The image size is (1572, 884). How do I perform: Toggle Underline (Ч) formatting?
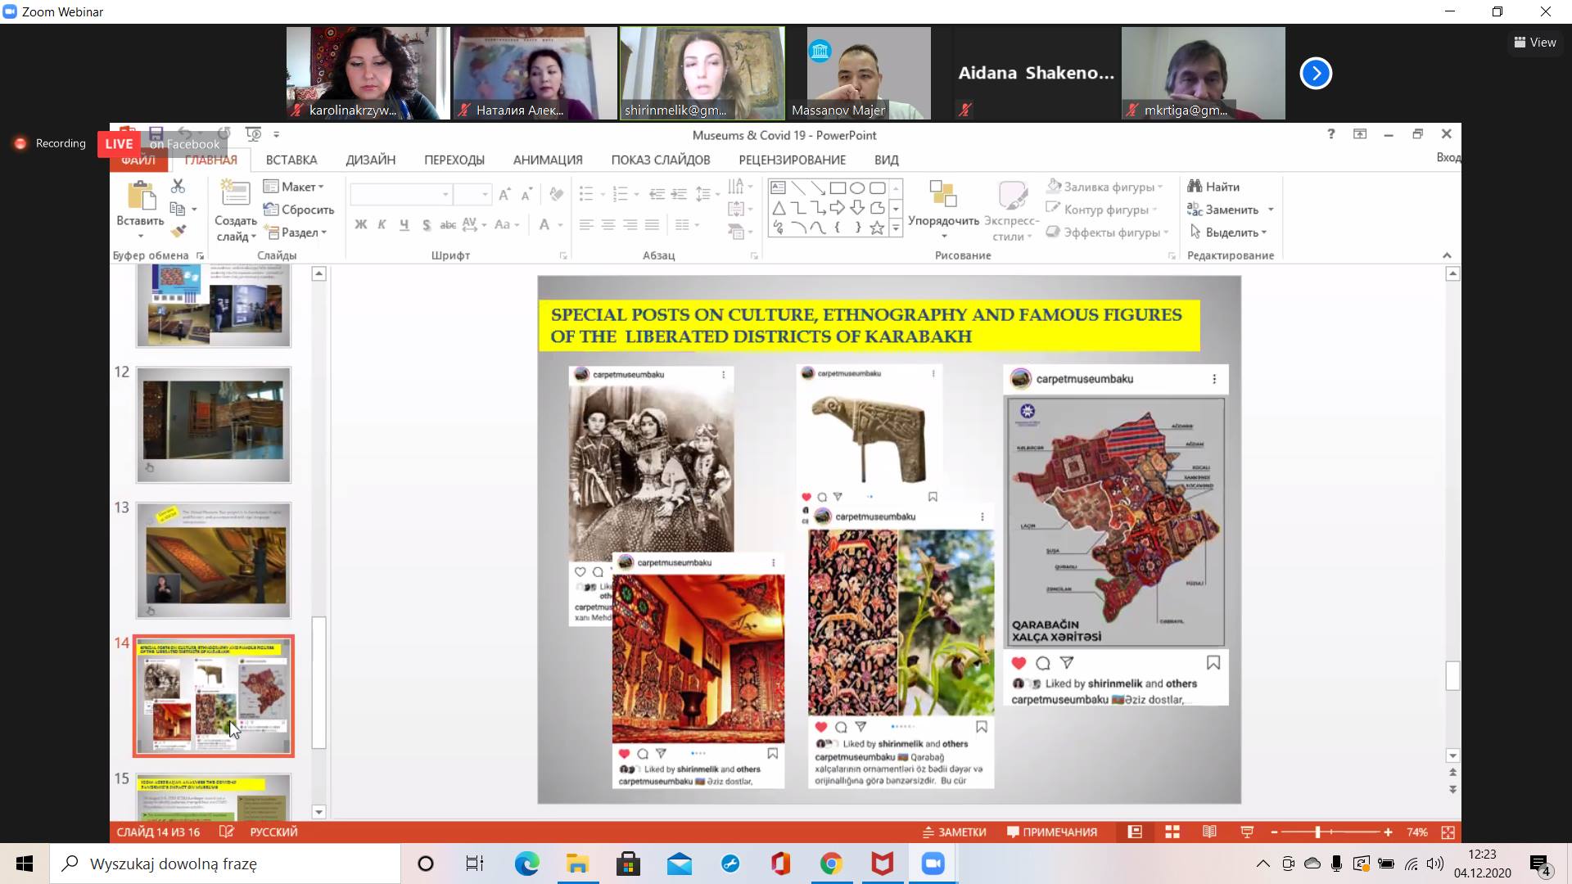[x=404, y=224]
